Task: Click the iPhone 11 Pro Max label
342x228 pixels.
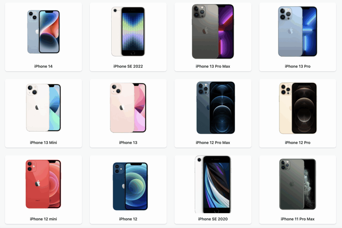Action: 298,219
